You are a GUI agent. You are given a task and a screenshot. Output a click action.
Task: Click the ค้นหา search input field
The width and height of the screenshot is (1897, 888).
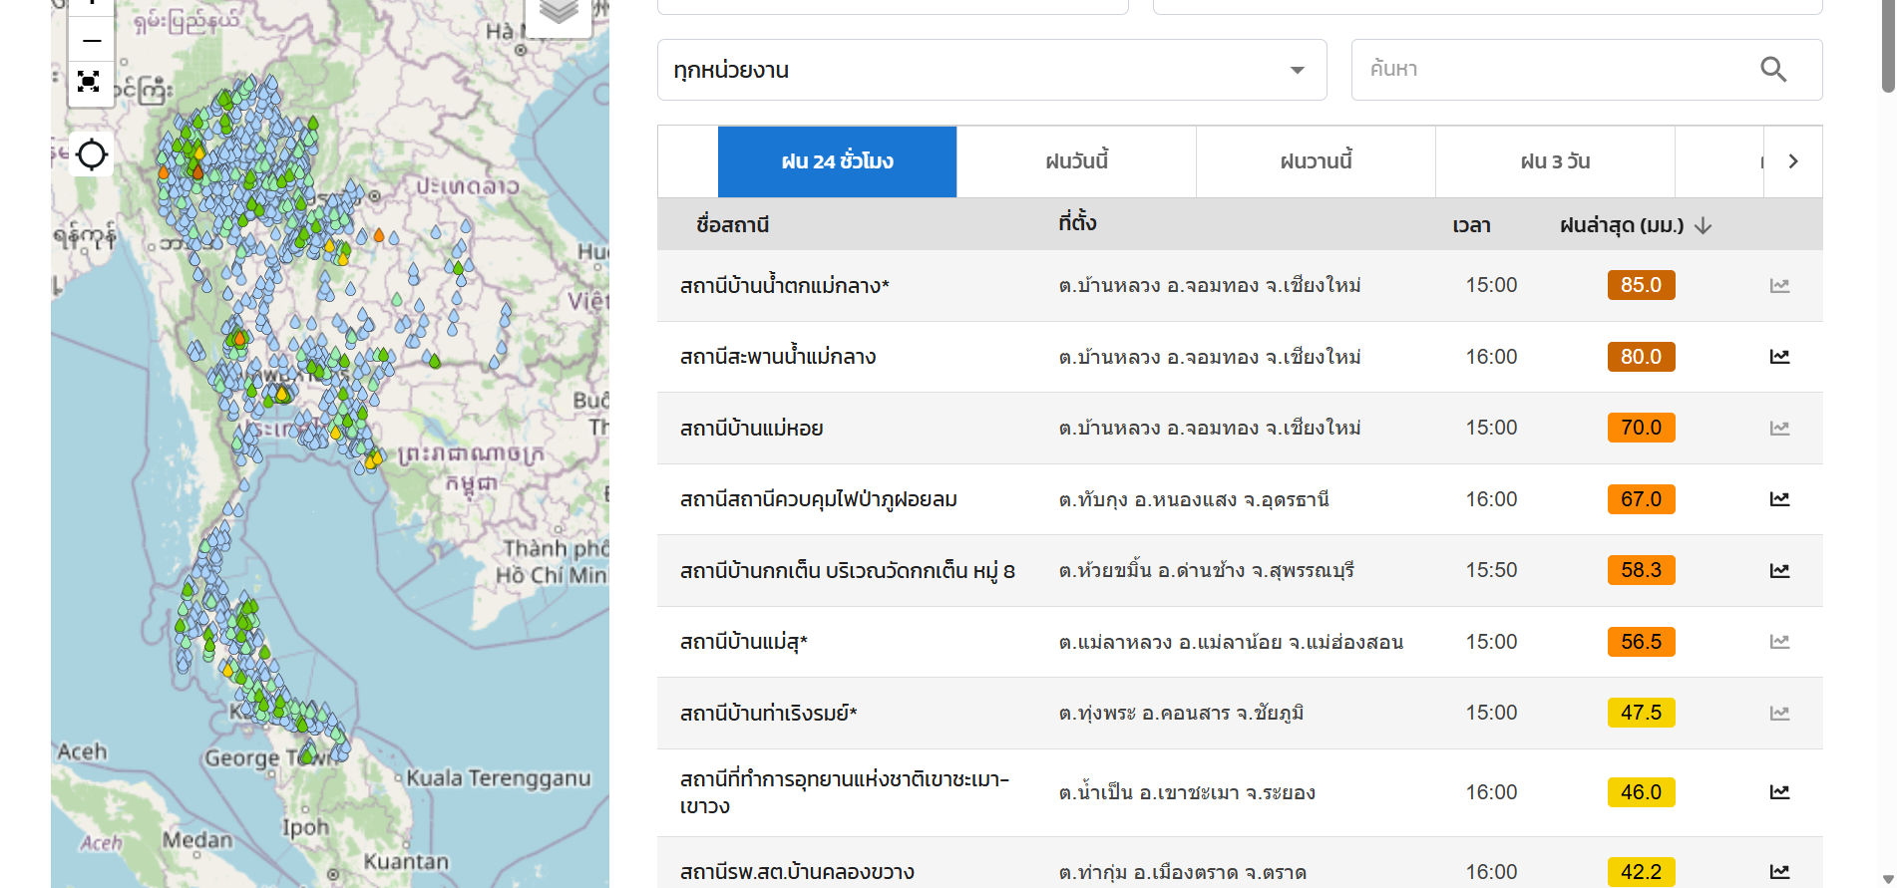click(1556, 70)
